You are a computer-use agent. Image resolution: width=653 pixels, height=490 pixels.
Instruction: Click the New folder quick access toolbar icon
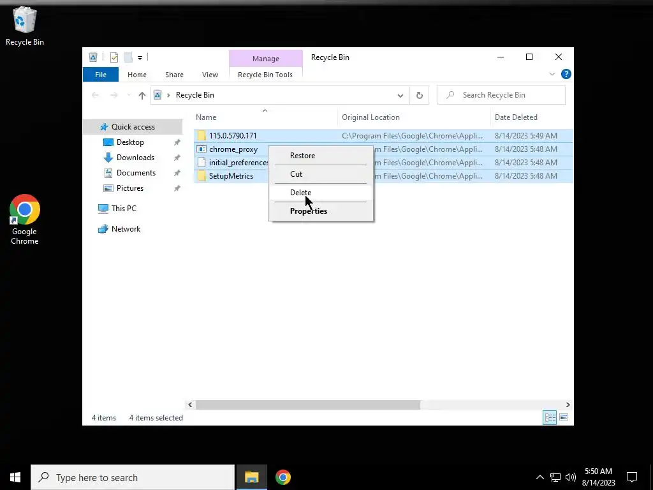click(128, 57)
